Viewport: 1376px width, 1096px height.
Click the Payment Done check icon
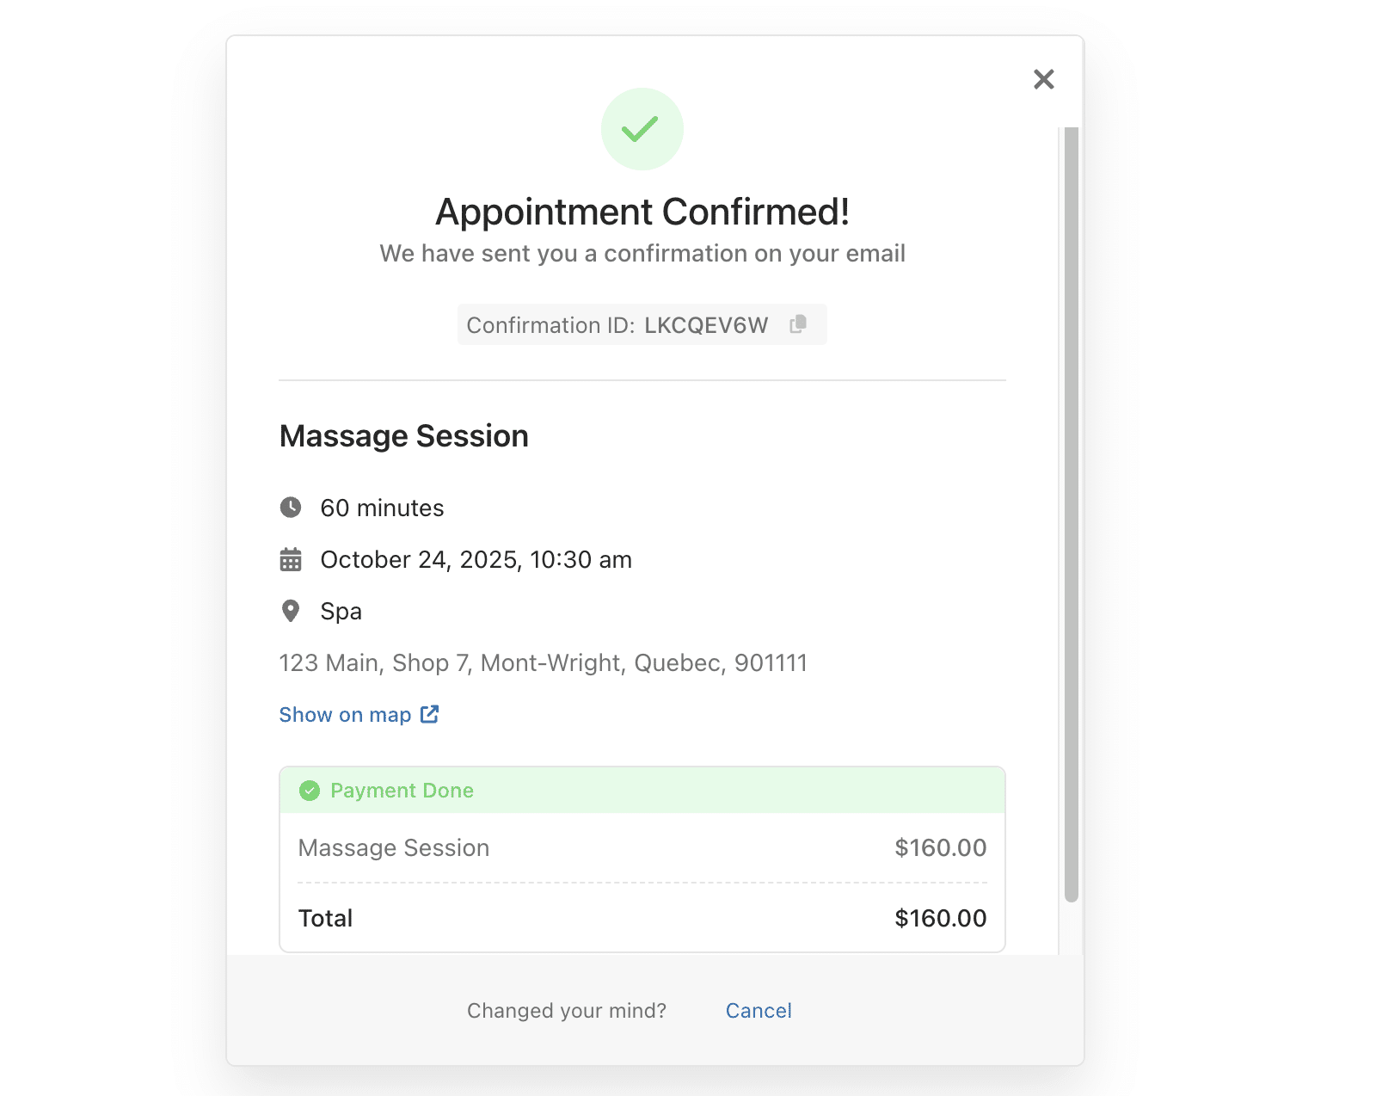point(310,791)
